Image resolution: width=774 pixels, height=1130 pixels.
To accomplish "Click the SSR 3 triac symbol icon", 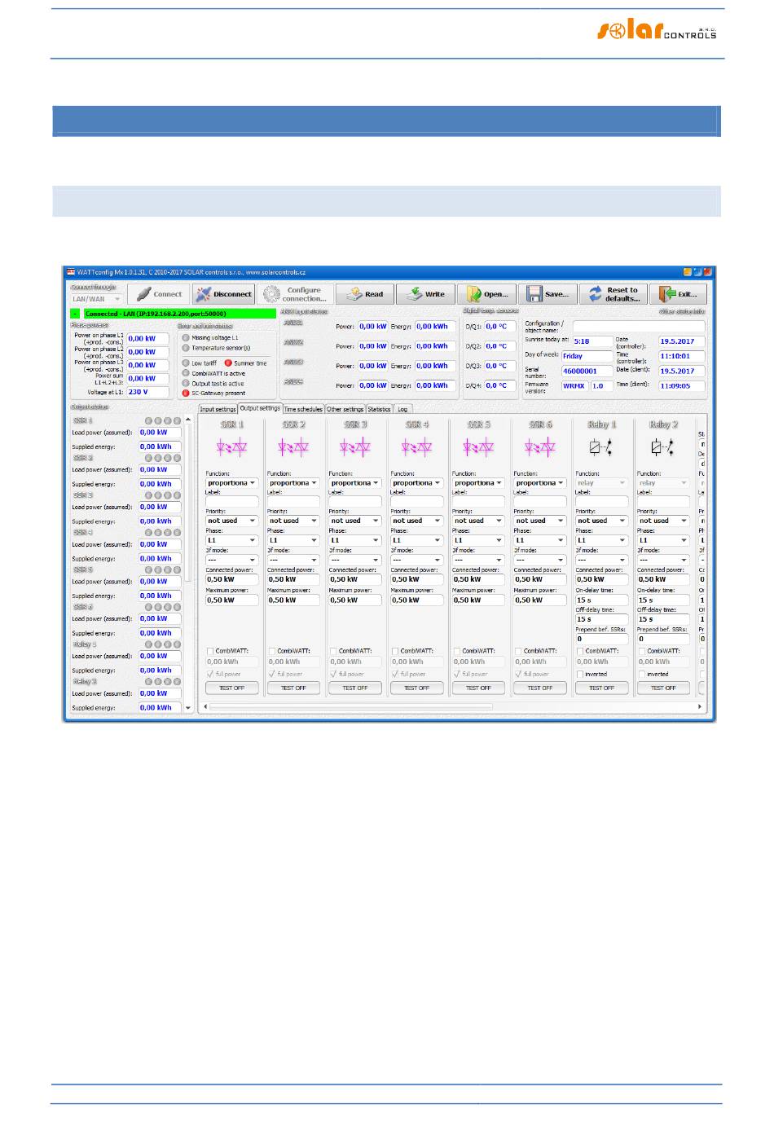I will point(355,446).
